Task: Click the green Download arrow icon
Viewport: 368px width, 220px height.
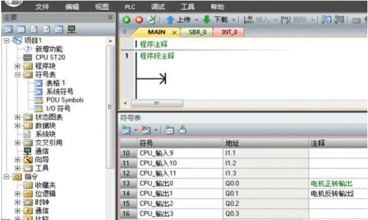Action: (x=207, y=20)
